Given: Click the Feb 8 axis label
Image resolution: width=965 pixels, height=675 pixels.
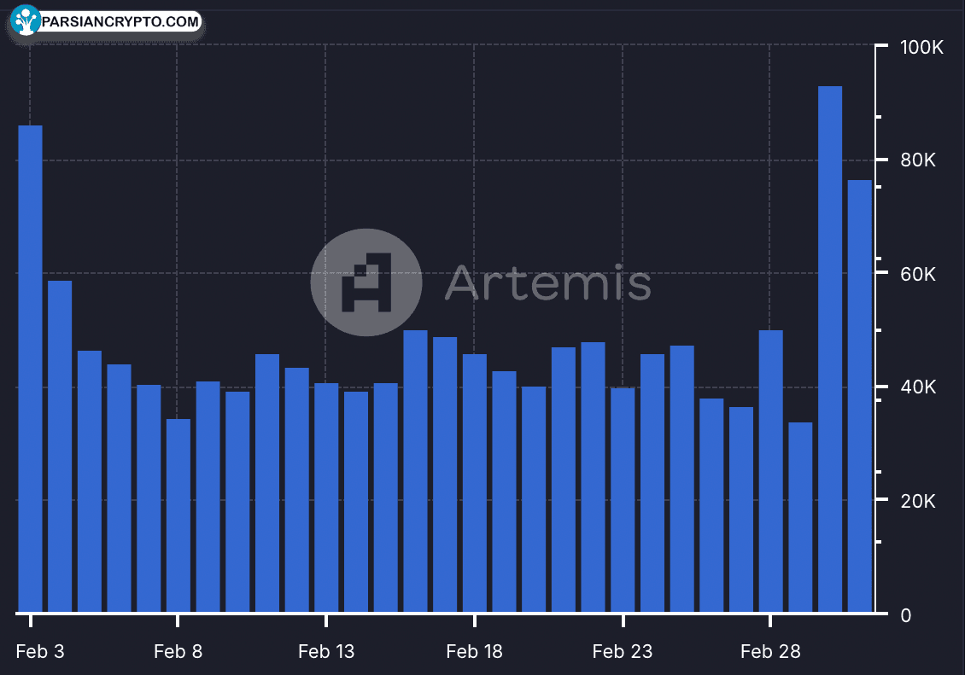Looking at the screenshot, I should [178, 651].
